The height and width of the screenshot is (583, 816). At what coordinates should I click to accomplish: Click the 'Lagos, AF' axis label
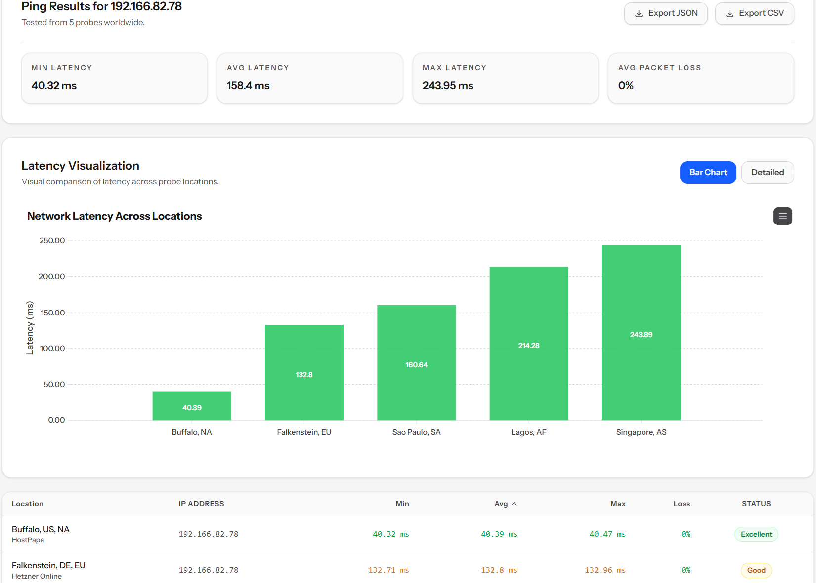(x=529, y=432)
